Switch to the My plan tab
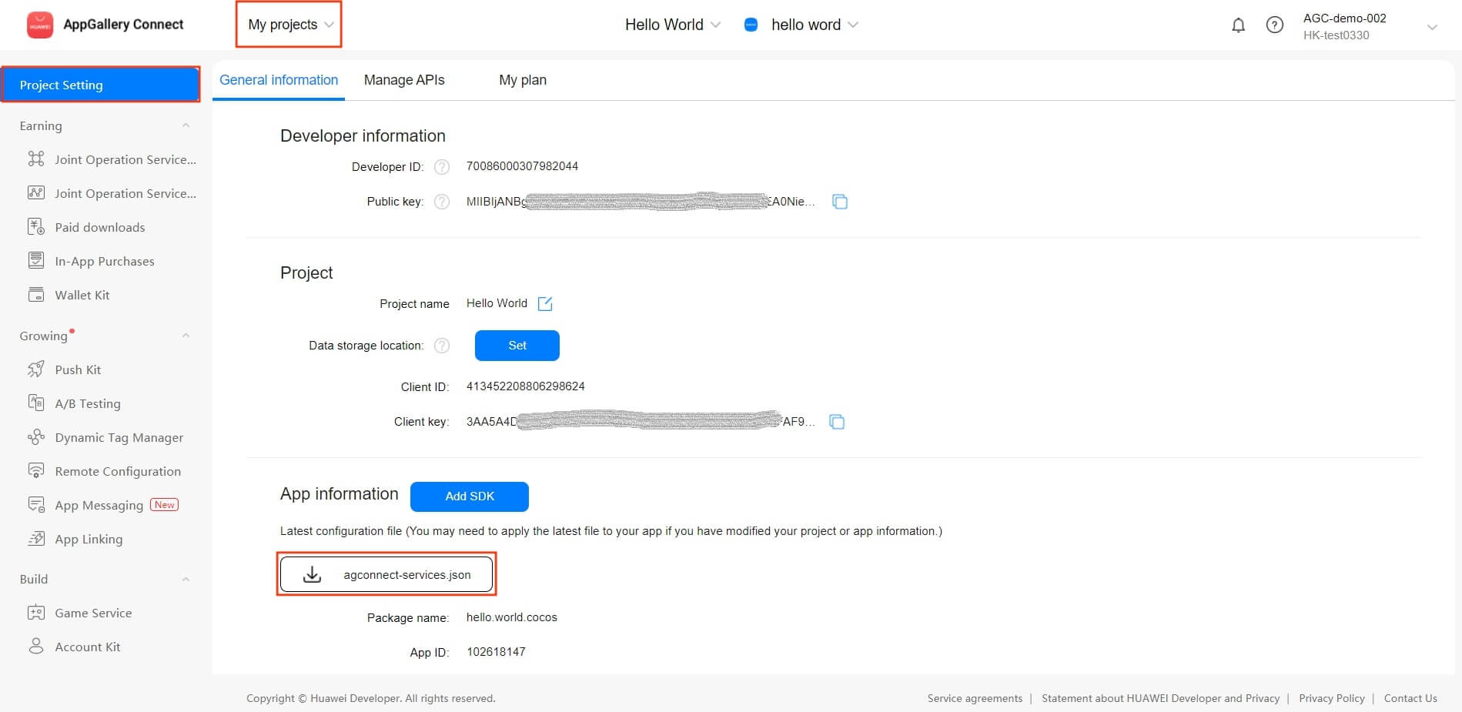The height and width of the screenshot is (712, 1462). (x=523, y=80)
